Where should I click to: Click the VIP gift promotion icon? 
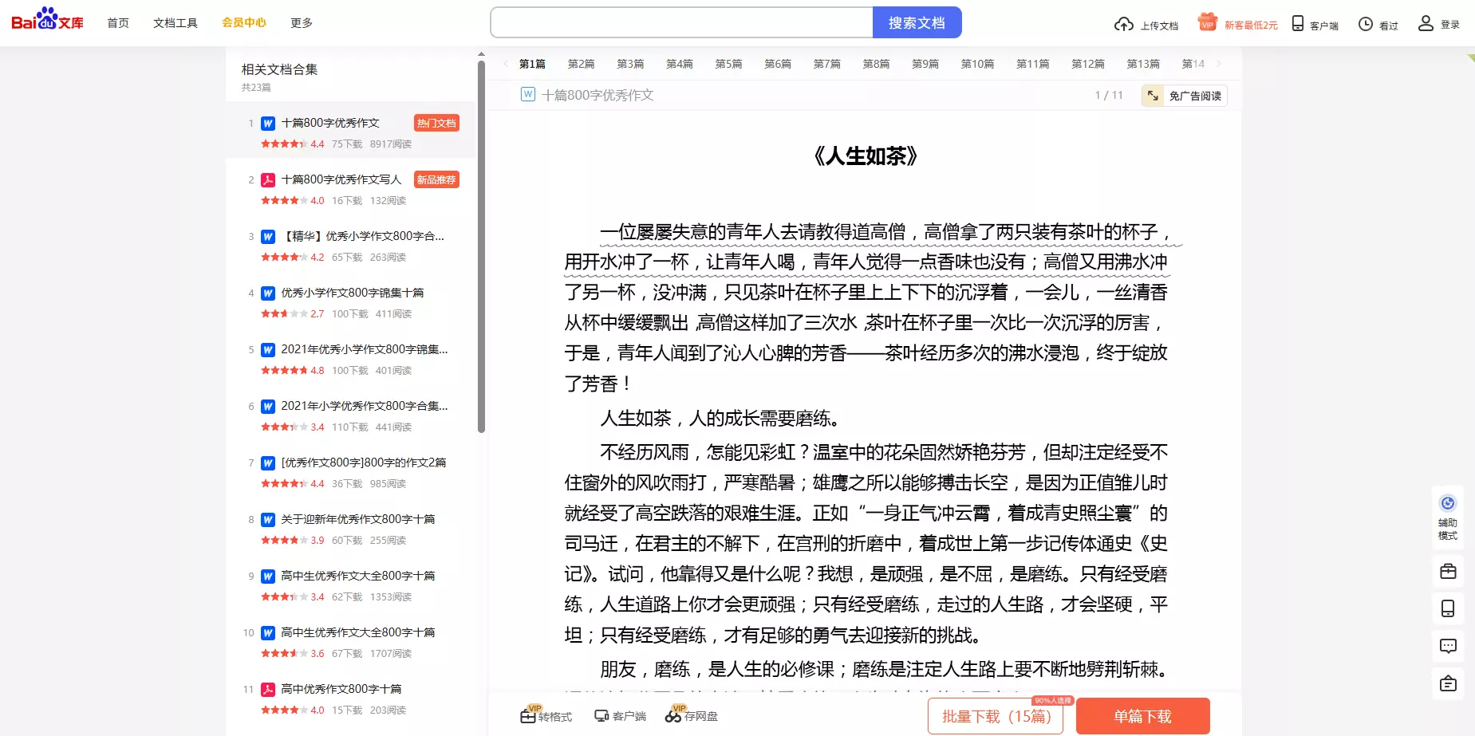click(1208, 22)
